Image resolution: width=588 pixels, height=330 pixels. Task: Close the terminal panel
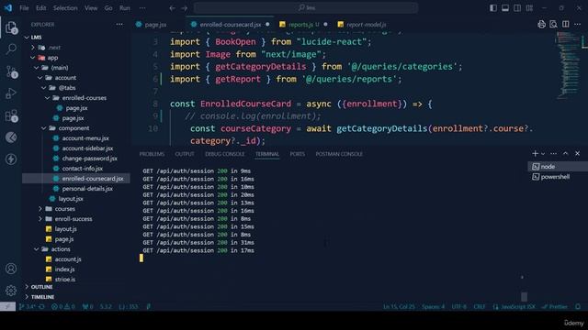578,154
